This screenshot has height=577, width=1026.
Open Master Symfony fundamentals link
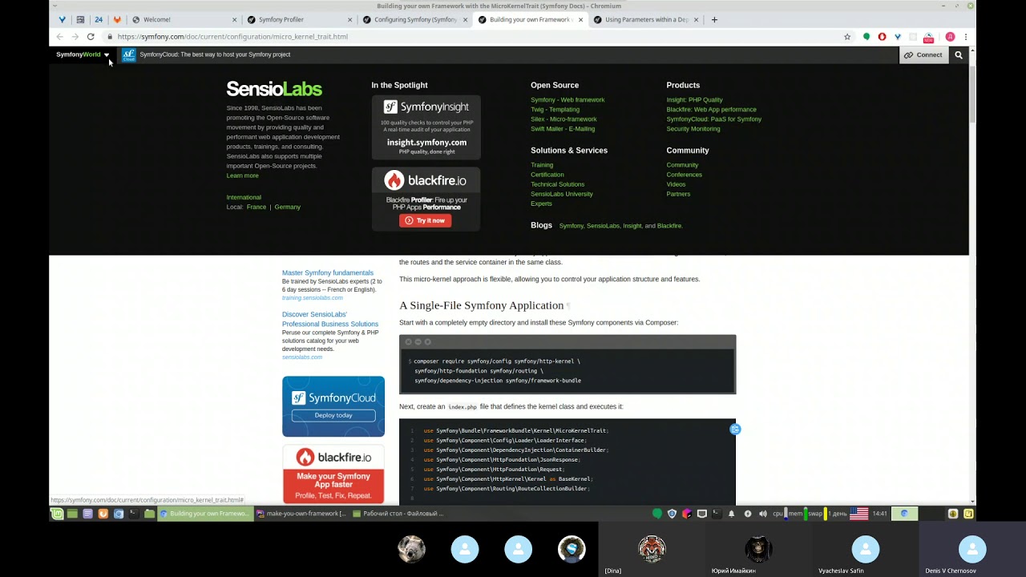click(x=327, y=272)
